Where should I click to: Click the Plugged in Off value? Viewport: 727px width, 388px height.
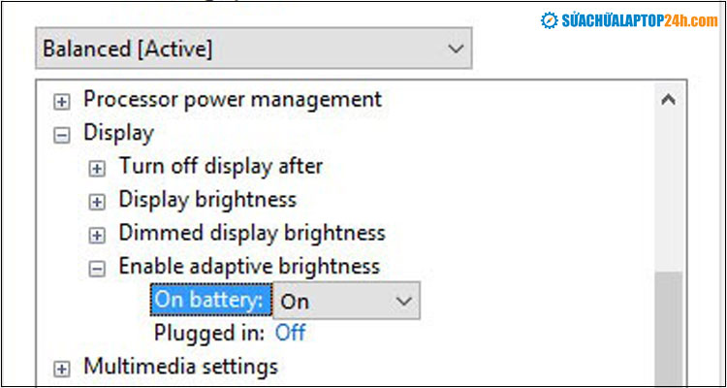[290, 334]
